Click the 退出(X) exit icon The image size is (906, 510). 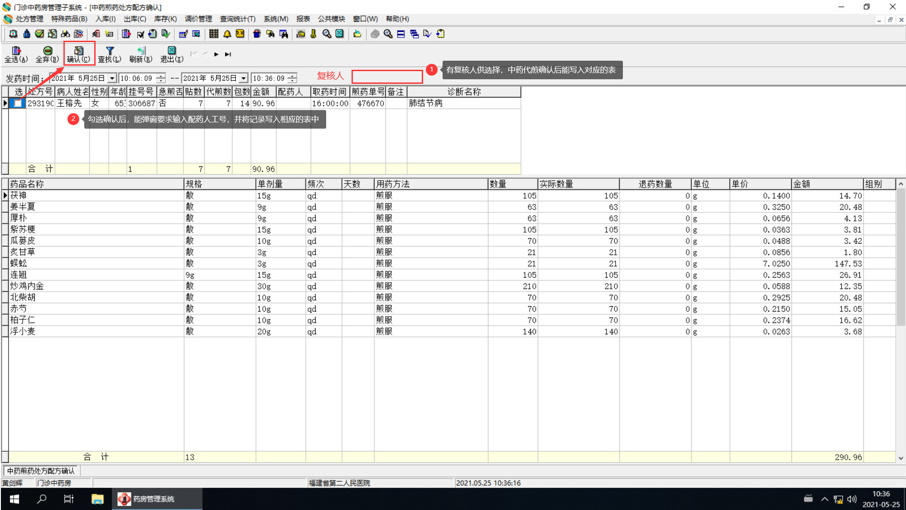tap(172, 51)
